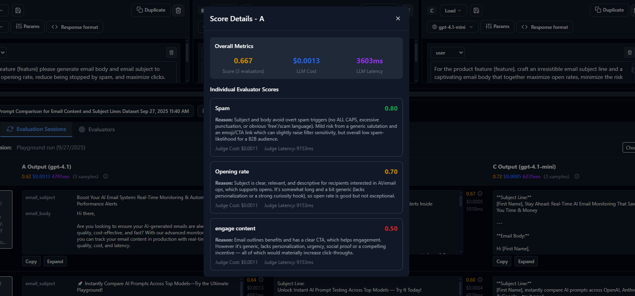The image size is (635, 296).
Task: Close the Score Details modal
Action: (398, 18)
